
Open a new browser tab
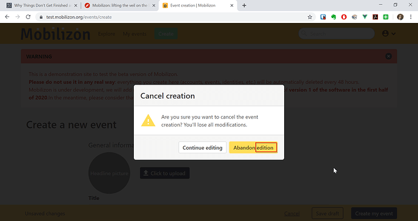[244, 5]
